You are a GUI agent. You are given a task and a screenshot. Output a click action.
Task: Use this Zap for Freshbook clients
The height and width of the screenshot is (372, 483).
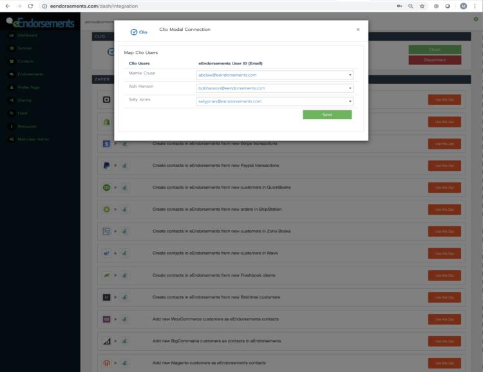click(444, 276)
